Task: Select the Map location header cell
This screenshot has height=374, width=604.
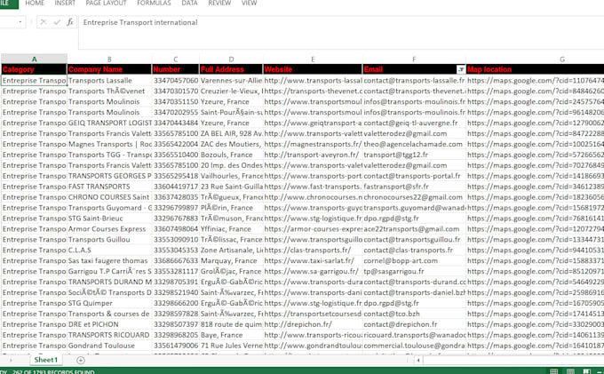Action: (x=536, y=69)
